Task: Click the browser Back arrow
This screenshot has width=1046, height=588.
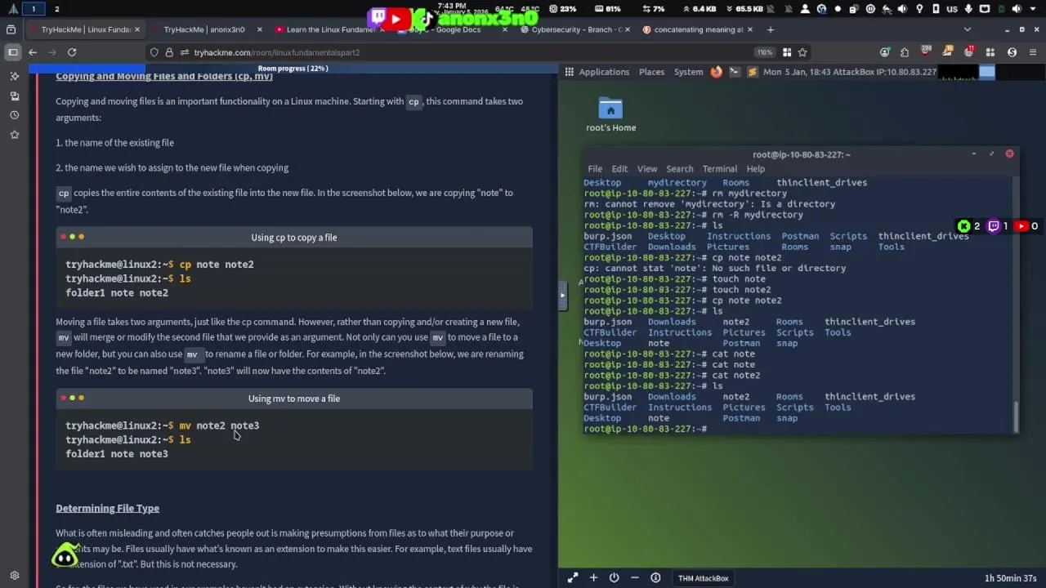Action: [x=33, y=52]
